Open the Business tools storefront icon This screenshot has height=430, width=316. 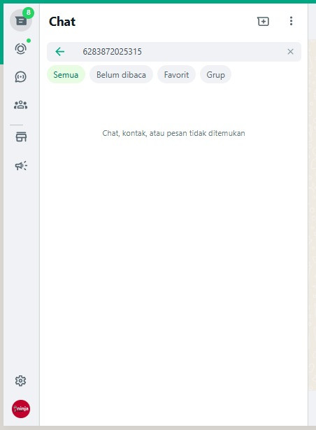pyautogui.click(x=21, y=137)
